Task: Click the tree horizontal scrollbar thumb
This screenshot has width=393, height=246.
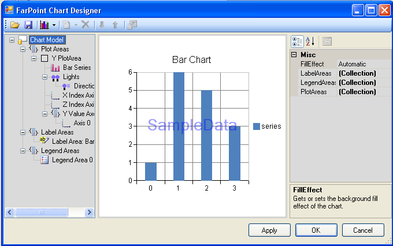Action: tap(42, 213)
